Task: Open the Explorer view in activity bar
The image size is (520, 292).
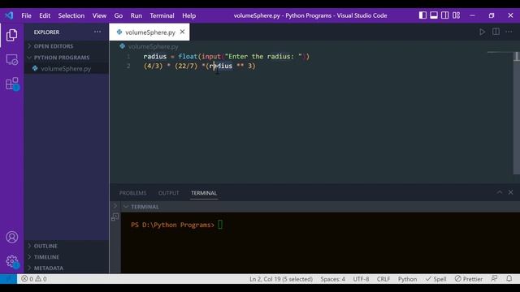Action: pos(11,35)
